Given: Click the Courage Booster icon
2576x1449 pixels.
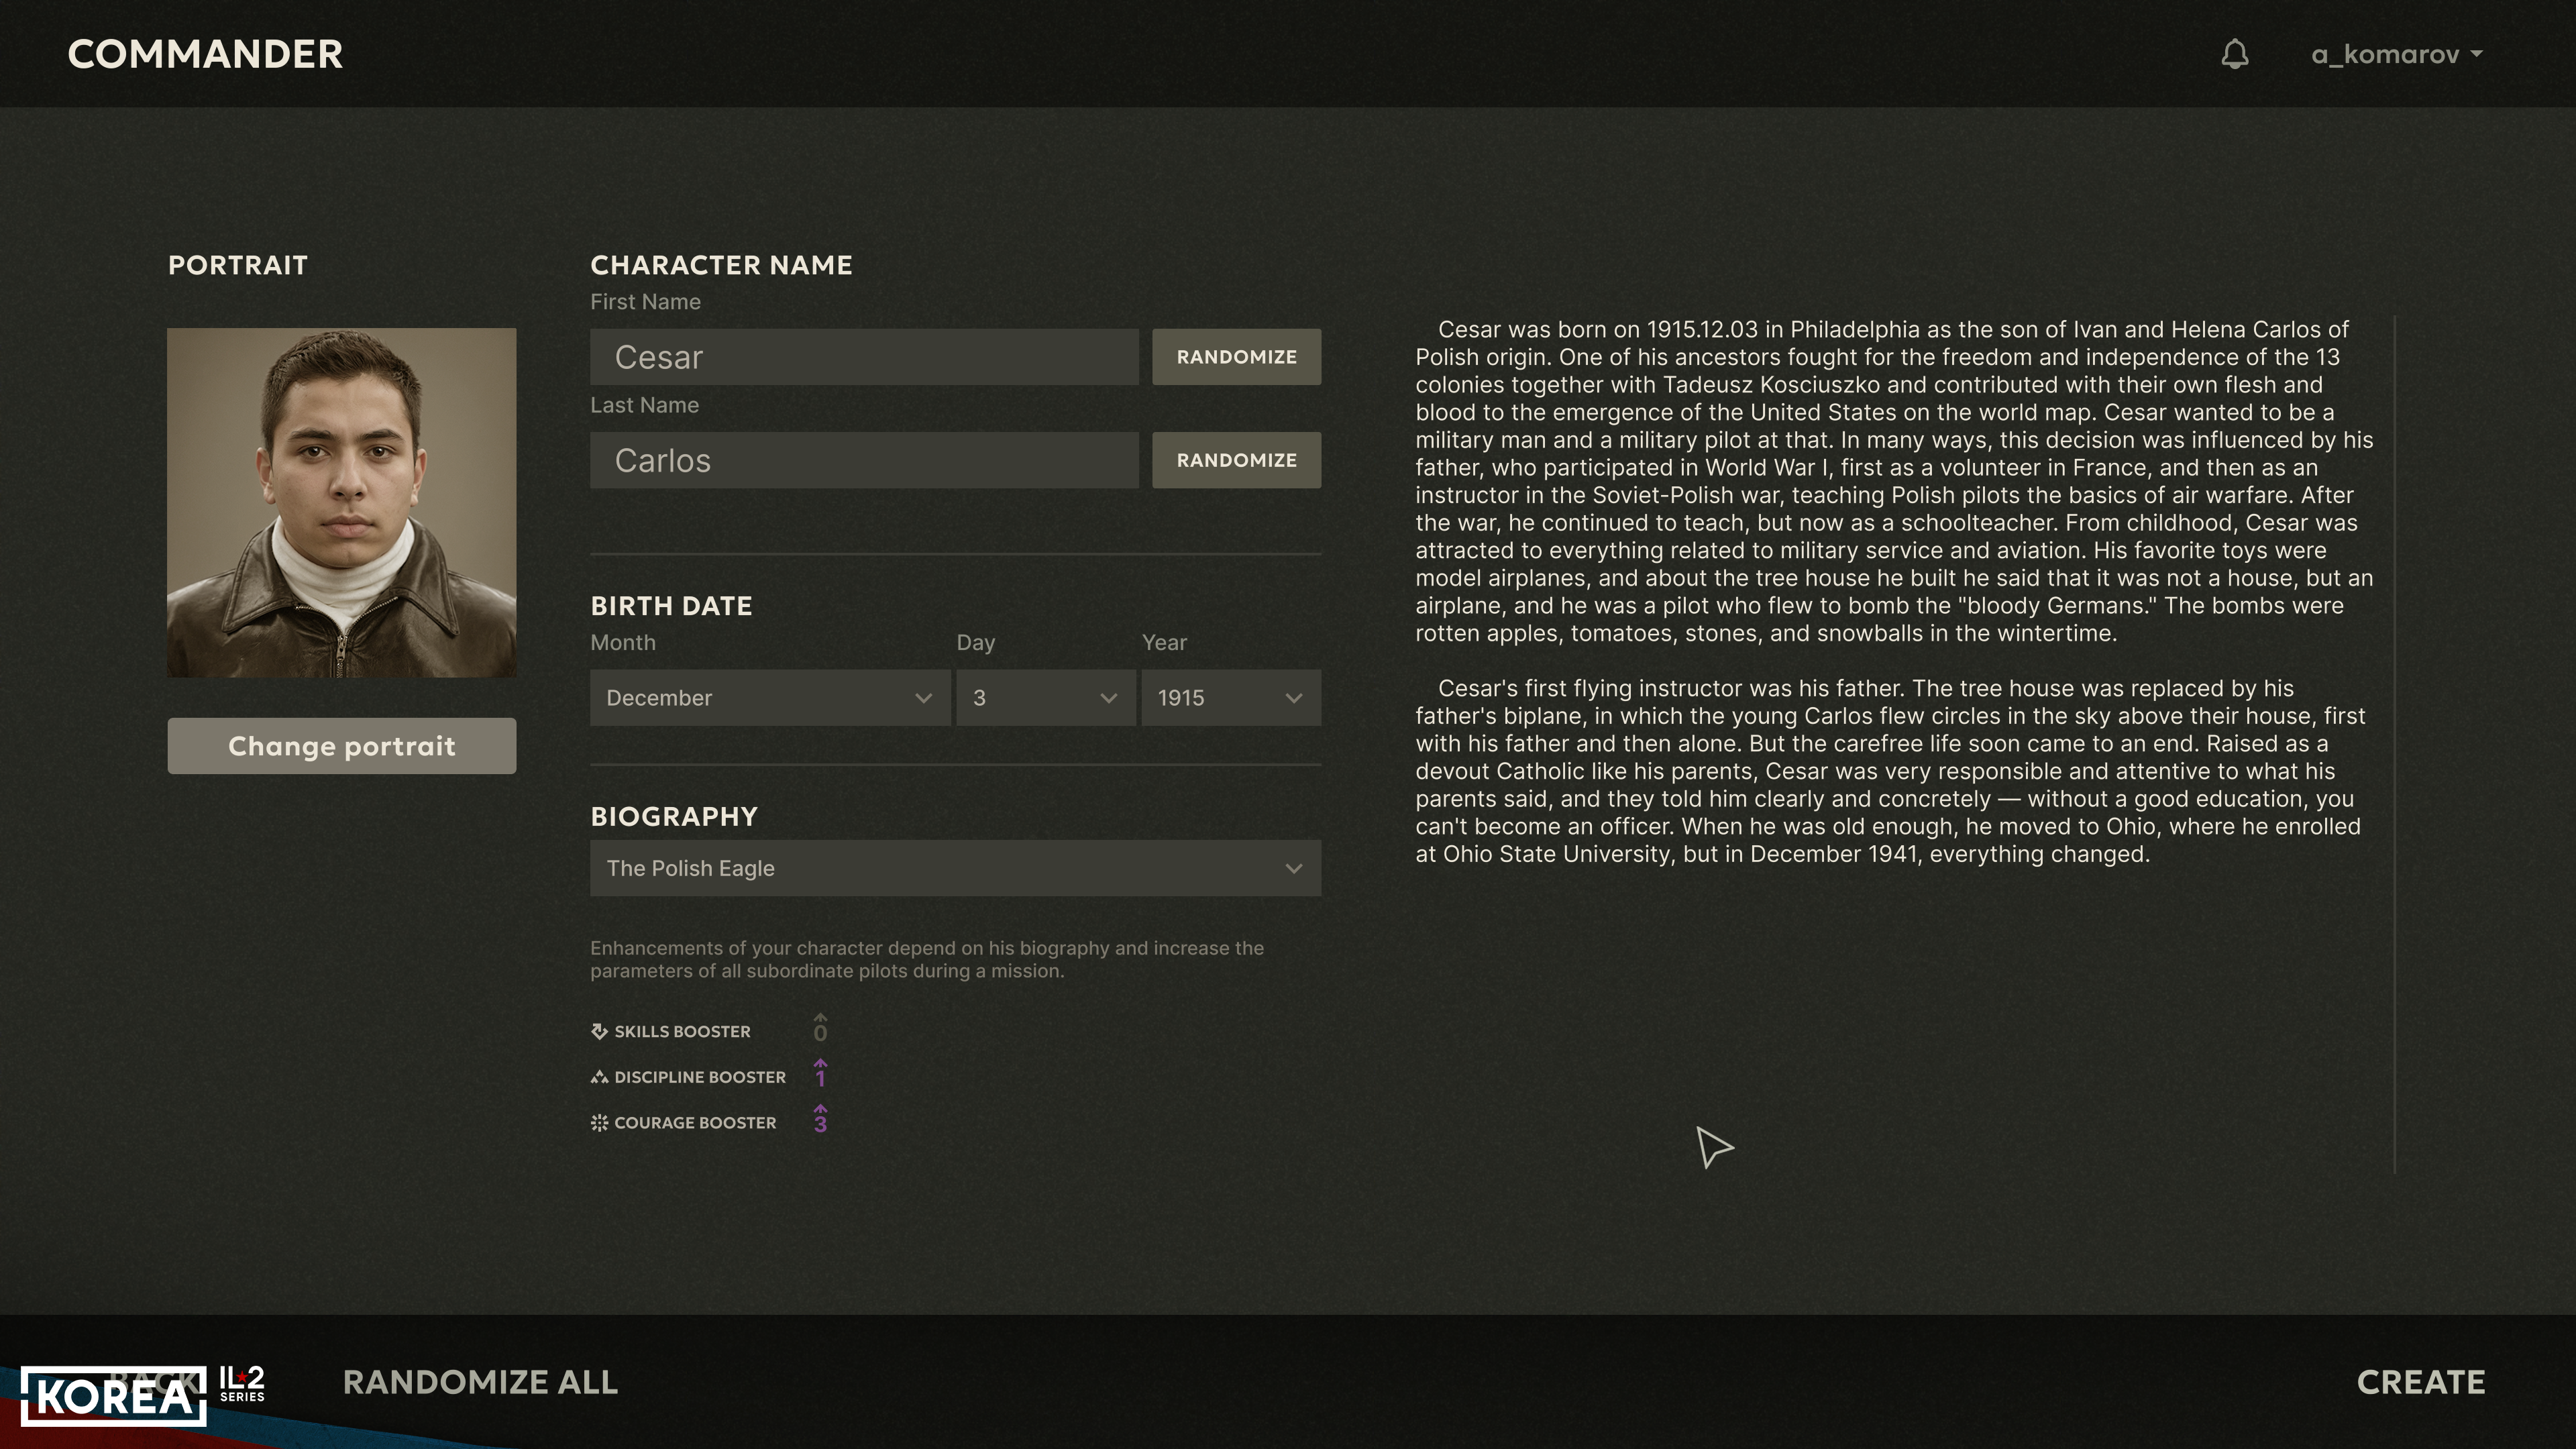Looking at the screenshot, I should click(x=599, y=1123).
